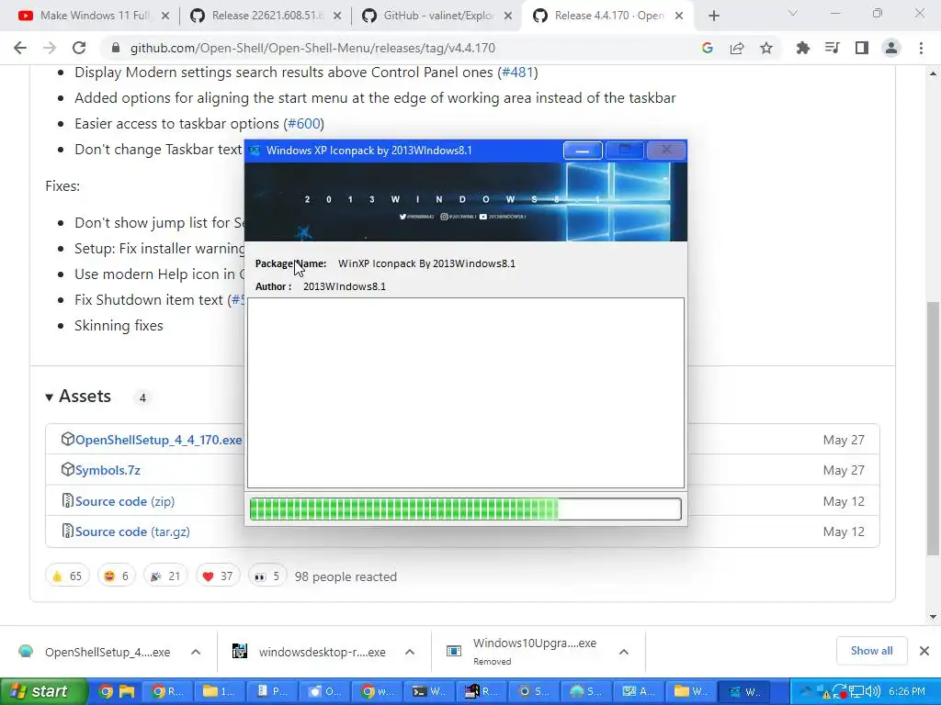Viewport: 941px width, 705px height.
Task: Open issue link #600
Action: pos(303,124)
